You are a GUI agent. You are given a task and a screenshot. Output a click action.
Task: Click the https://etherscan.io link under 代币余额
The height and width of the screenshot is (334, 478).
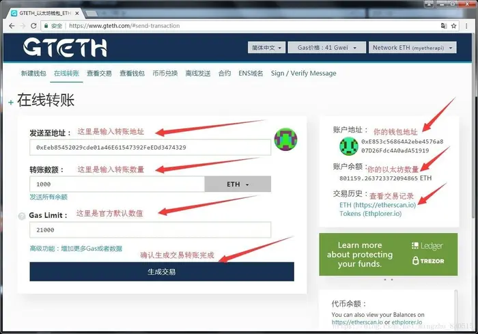(357, 322)
